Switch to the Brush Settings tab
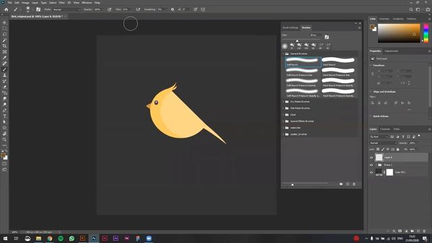 click(290, 28)
